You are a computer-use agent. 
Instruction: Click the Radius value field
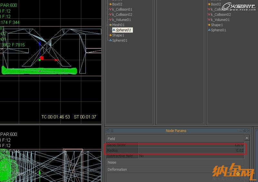tap(192, 151)
